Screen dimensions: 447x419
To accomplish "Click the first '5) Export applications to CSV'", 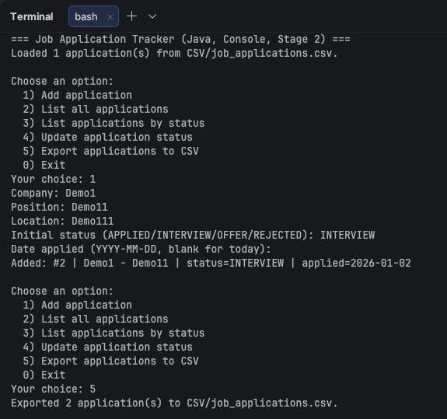I will (x=110, y=151).
